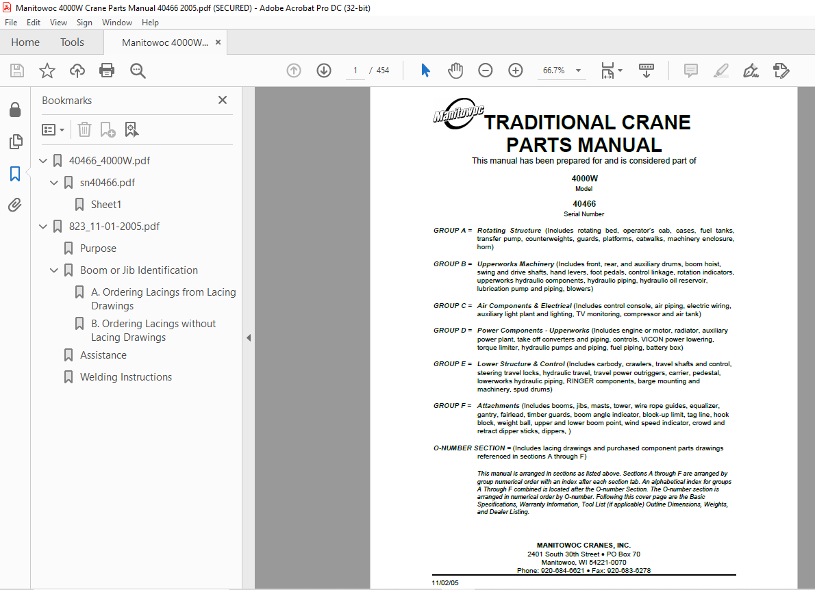
Task: Open the Sign menu
Action: click(x=84, y=23)
